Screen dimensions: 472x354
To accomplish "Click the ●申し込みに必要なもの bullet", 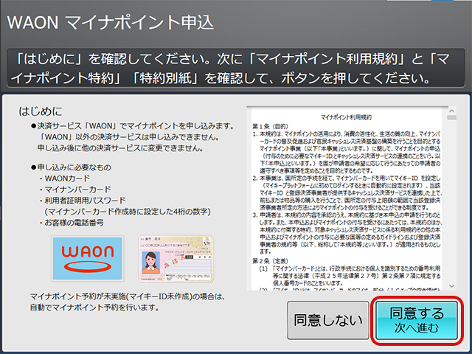I will (71, 167).
